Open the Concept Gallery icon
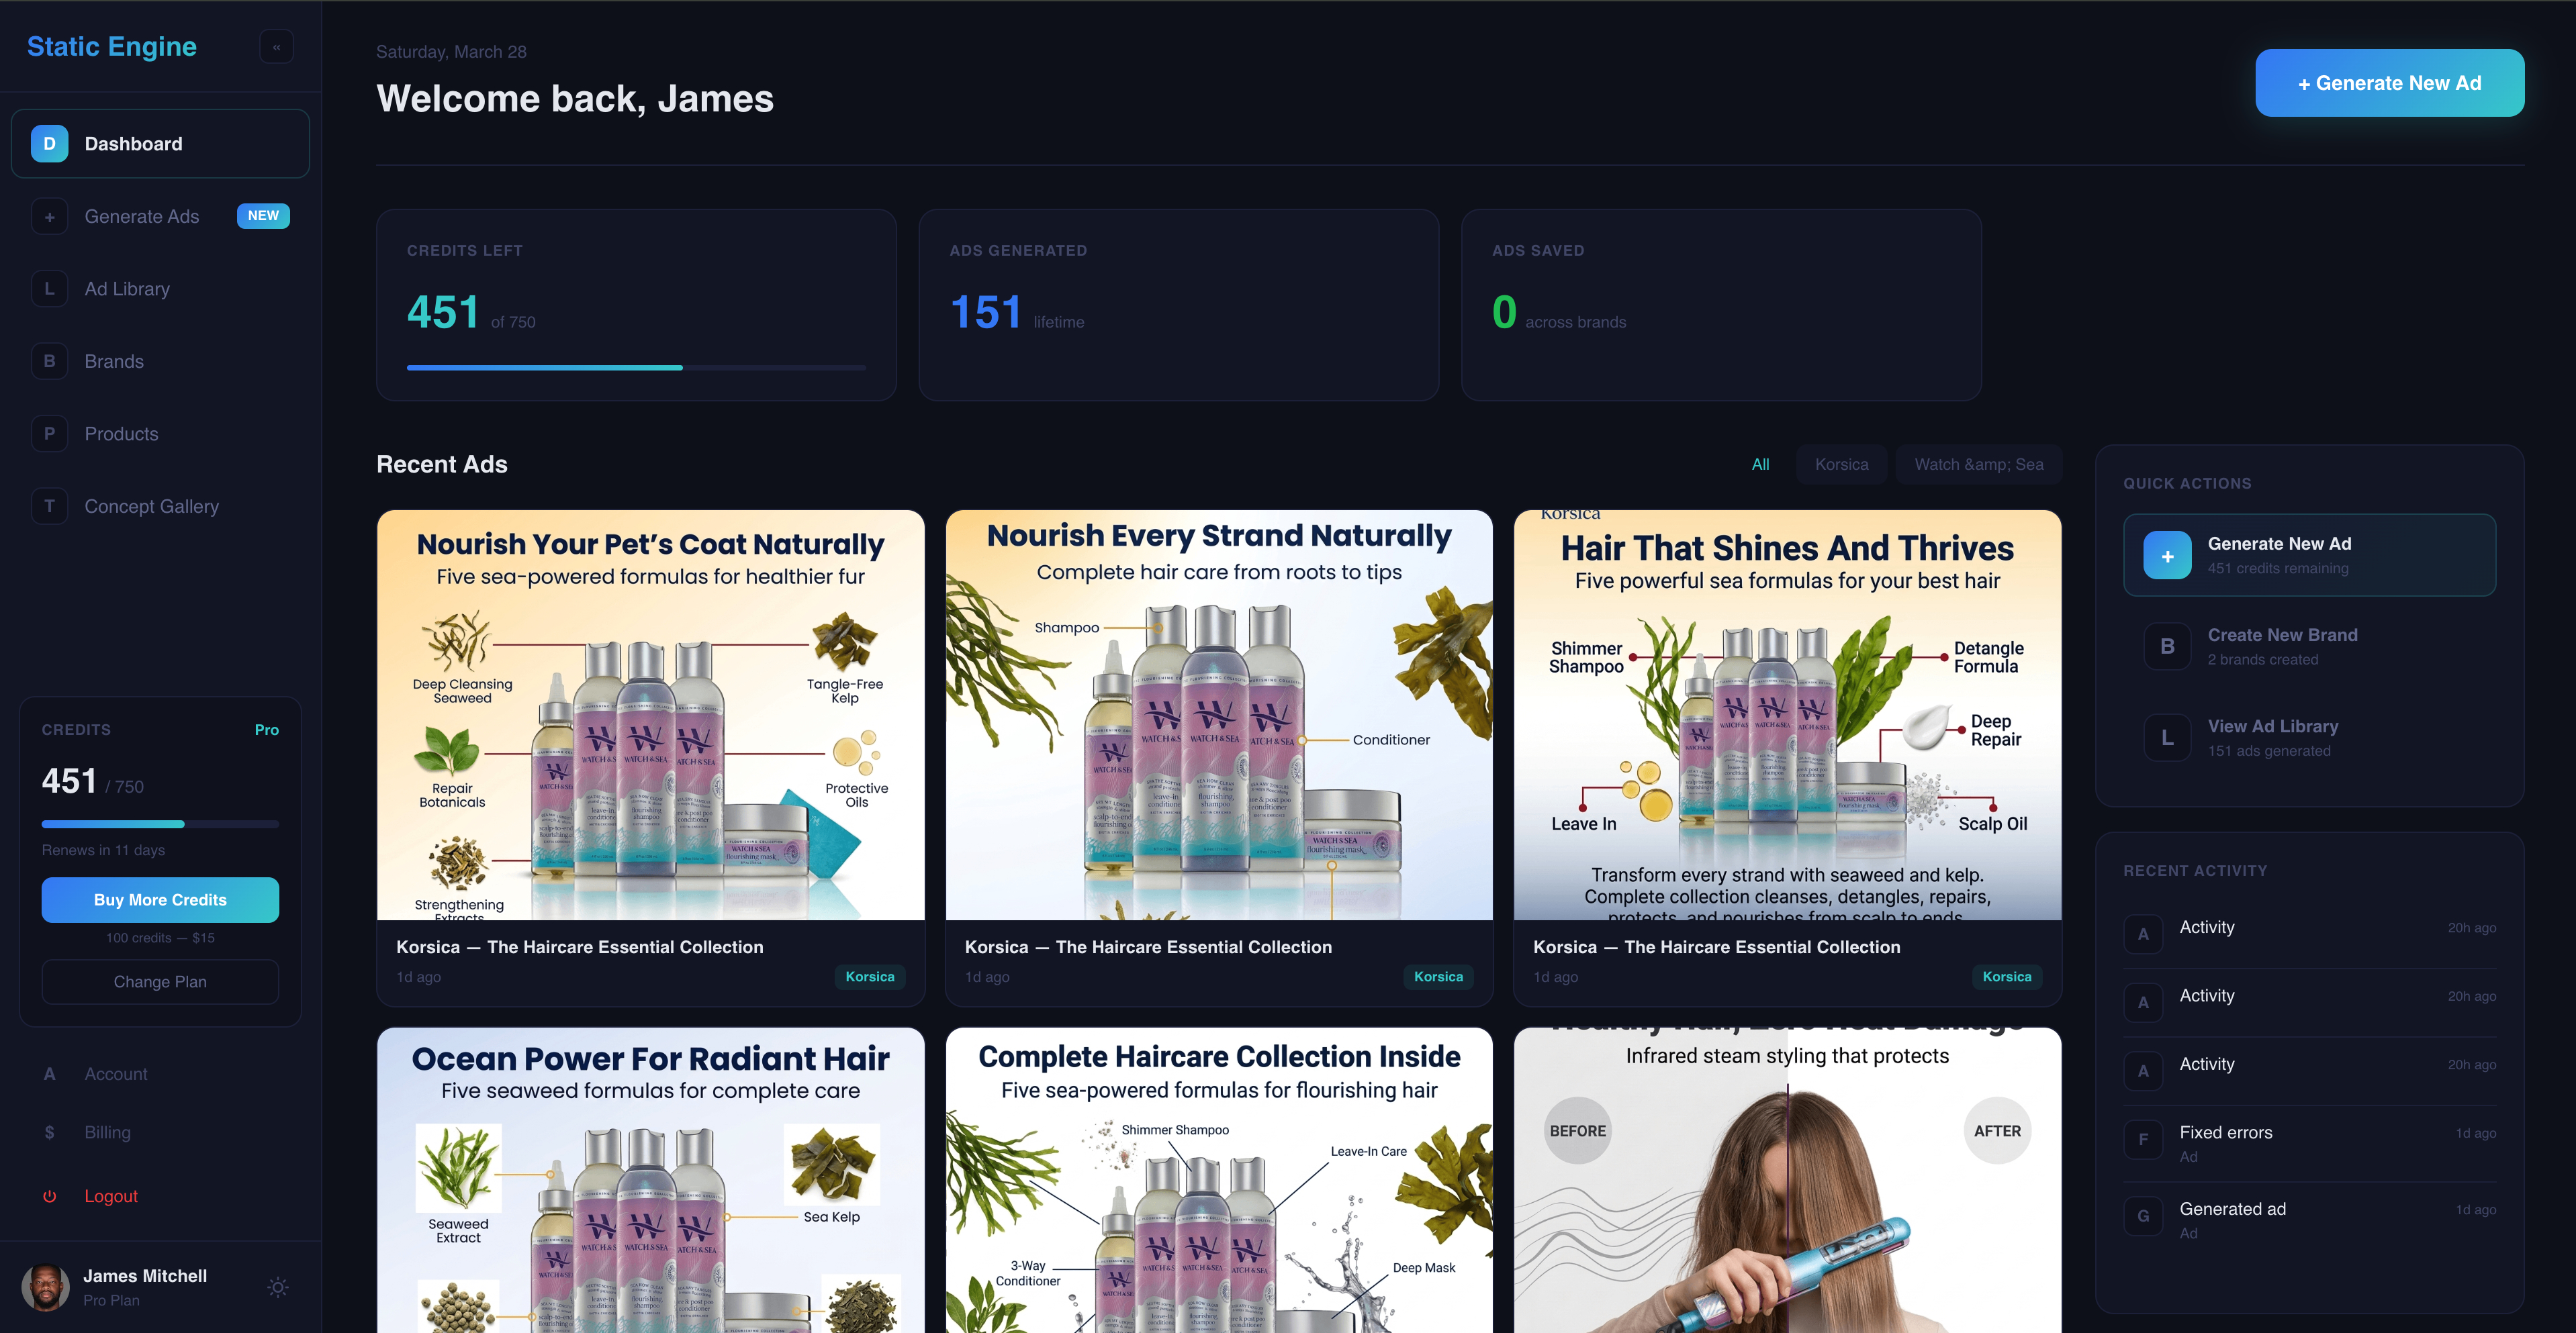 click(49, 505)
